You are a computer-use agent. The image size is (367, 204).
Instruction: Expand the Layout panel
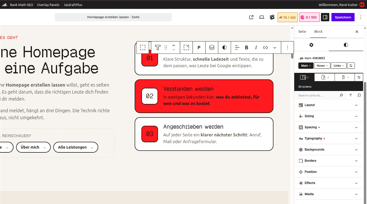click(329, 105)
